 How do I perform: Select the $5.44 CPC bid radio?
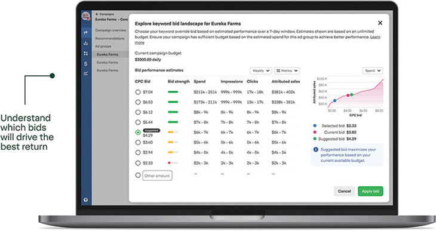pos(137,122)
